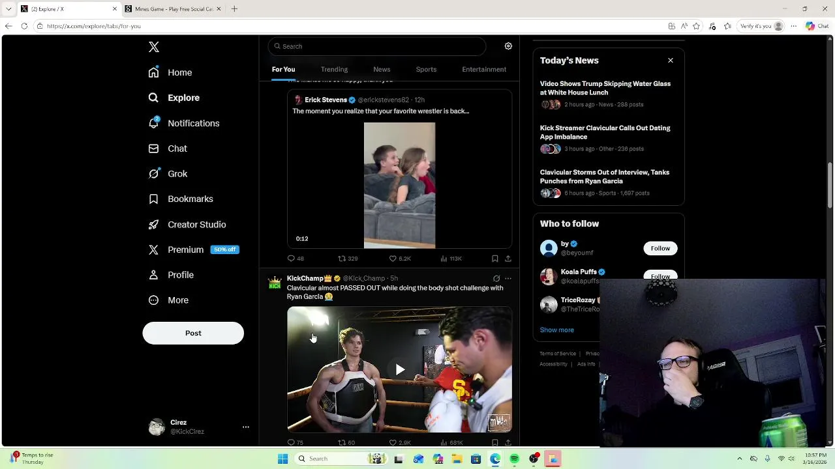
Task: Like the KickChamp post
Action: pos(400,442)
